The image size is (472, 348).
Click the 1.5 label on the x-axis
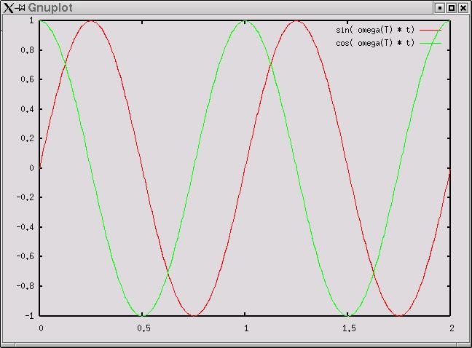[x=349, y=330]
